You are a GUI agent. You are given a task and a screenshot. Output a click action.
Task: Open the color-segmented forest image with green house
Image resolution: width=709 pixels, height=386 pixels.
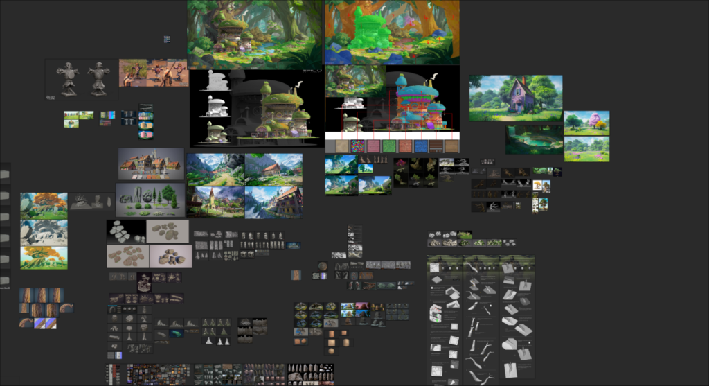pyautogui.click(x=392, y=32)
